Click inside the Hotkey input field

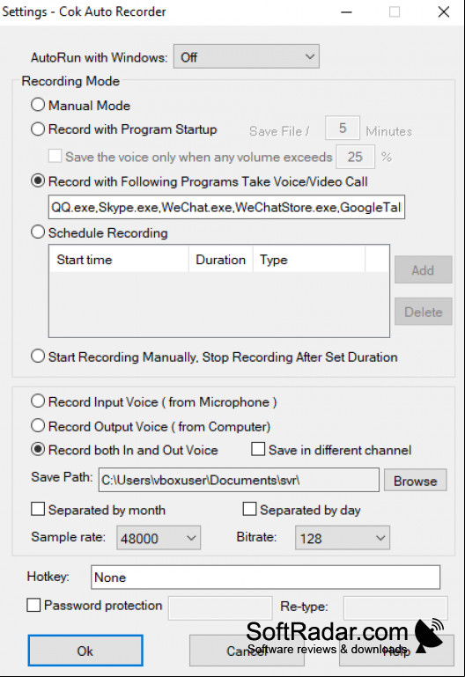coord(266,578)
